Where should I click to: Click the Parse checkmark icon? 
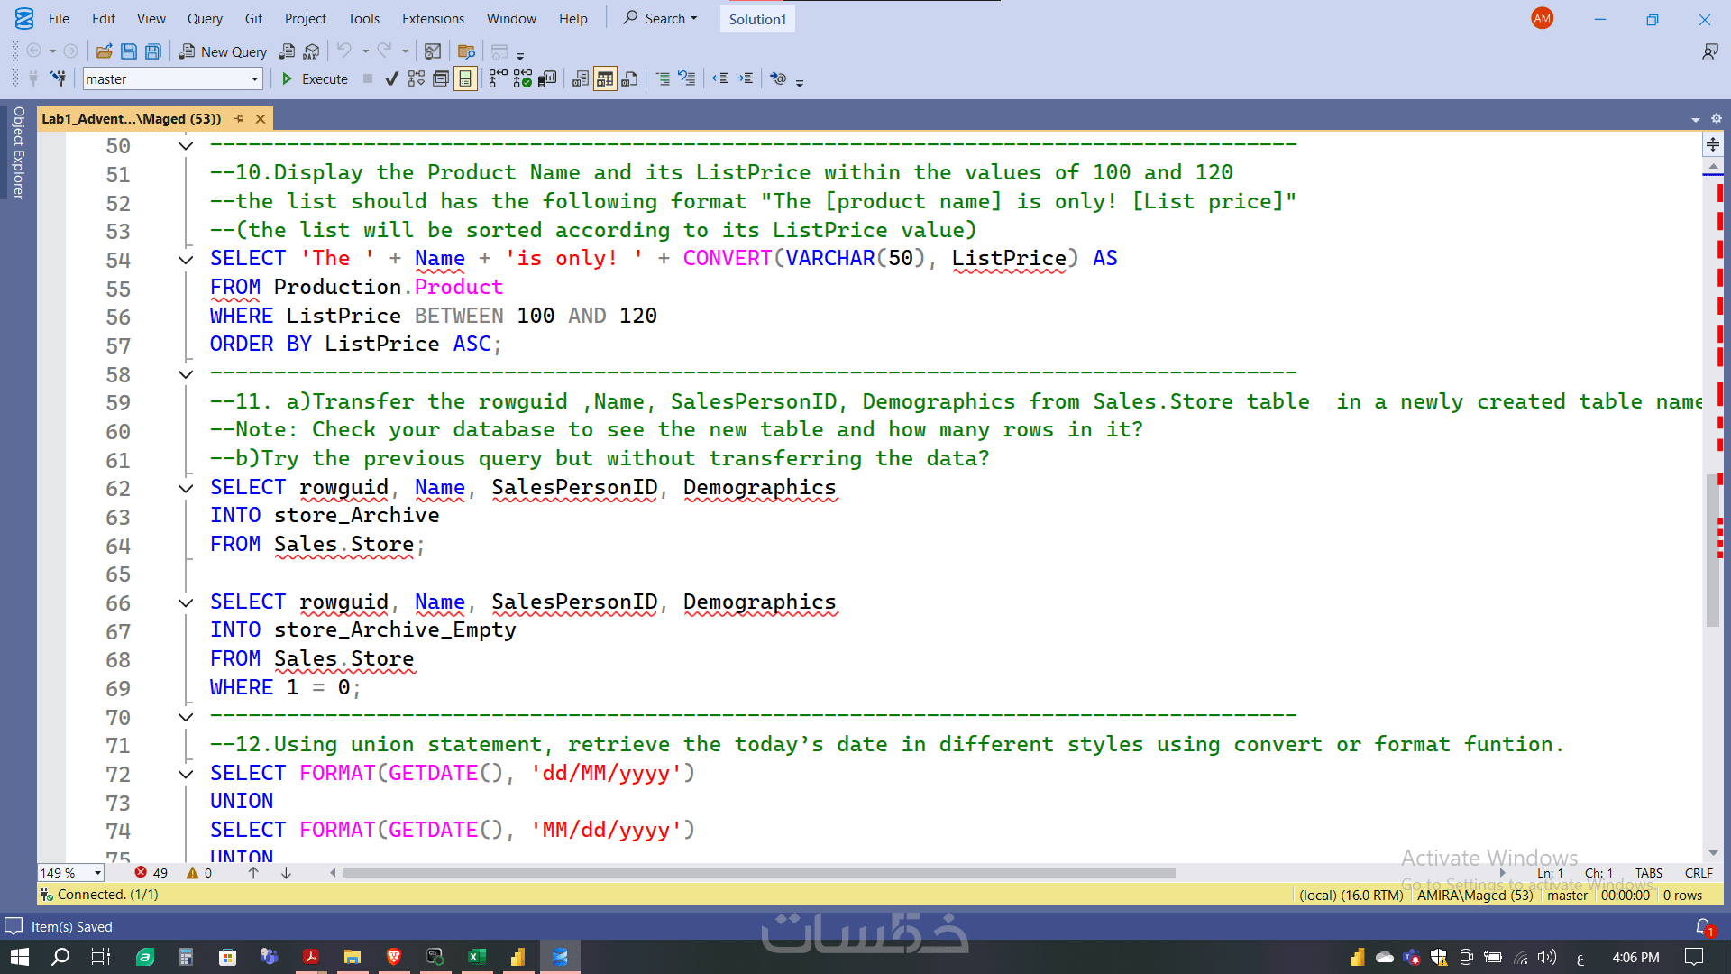(x=391, y=79)
